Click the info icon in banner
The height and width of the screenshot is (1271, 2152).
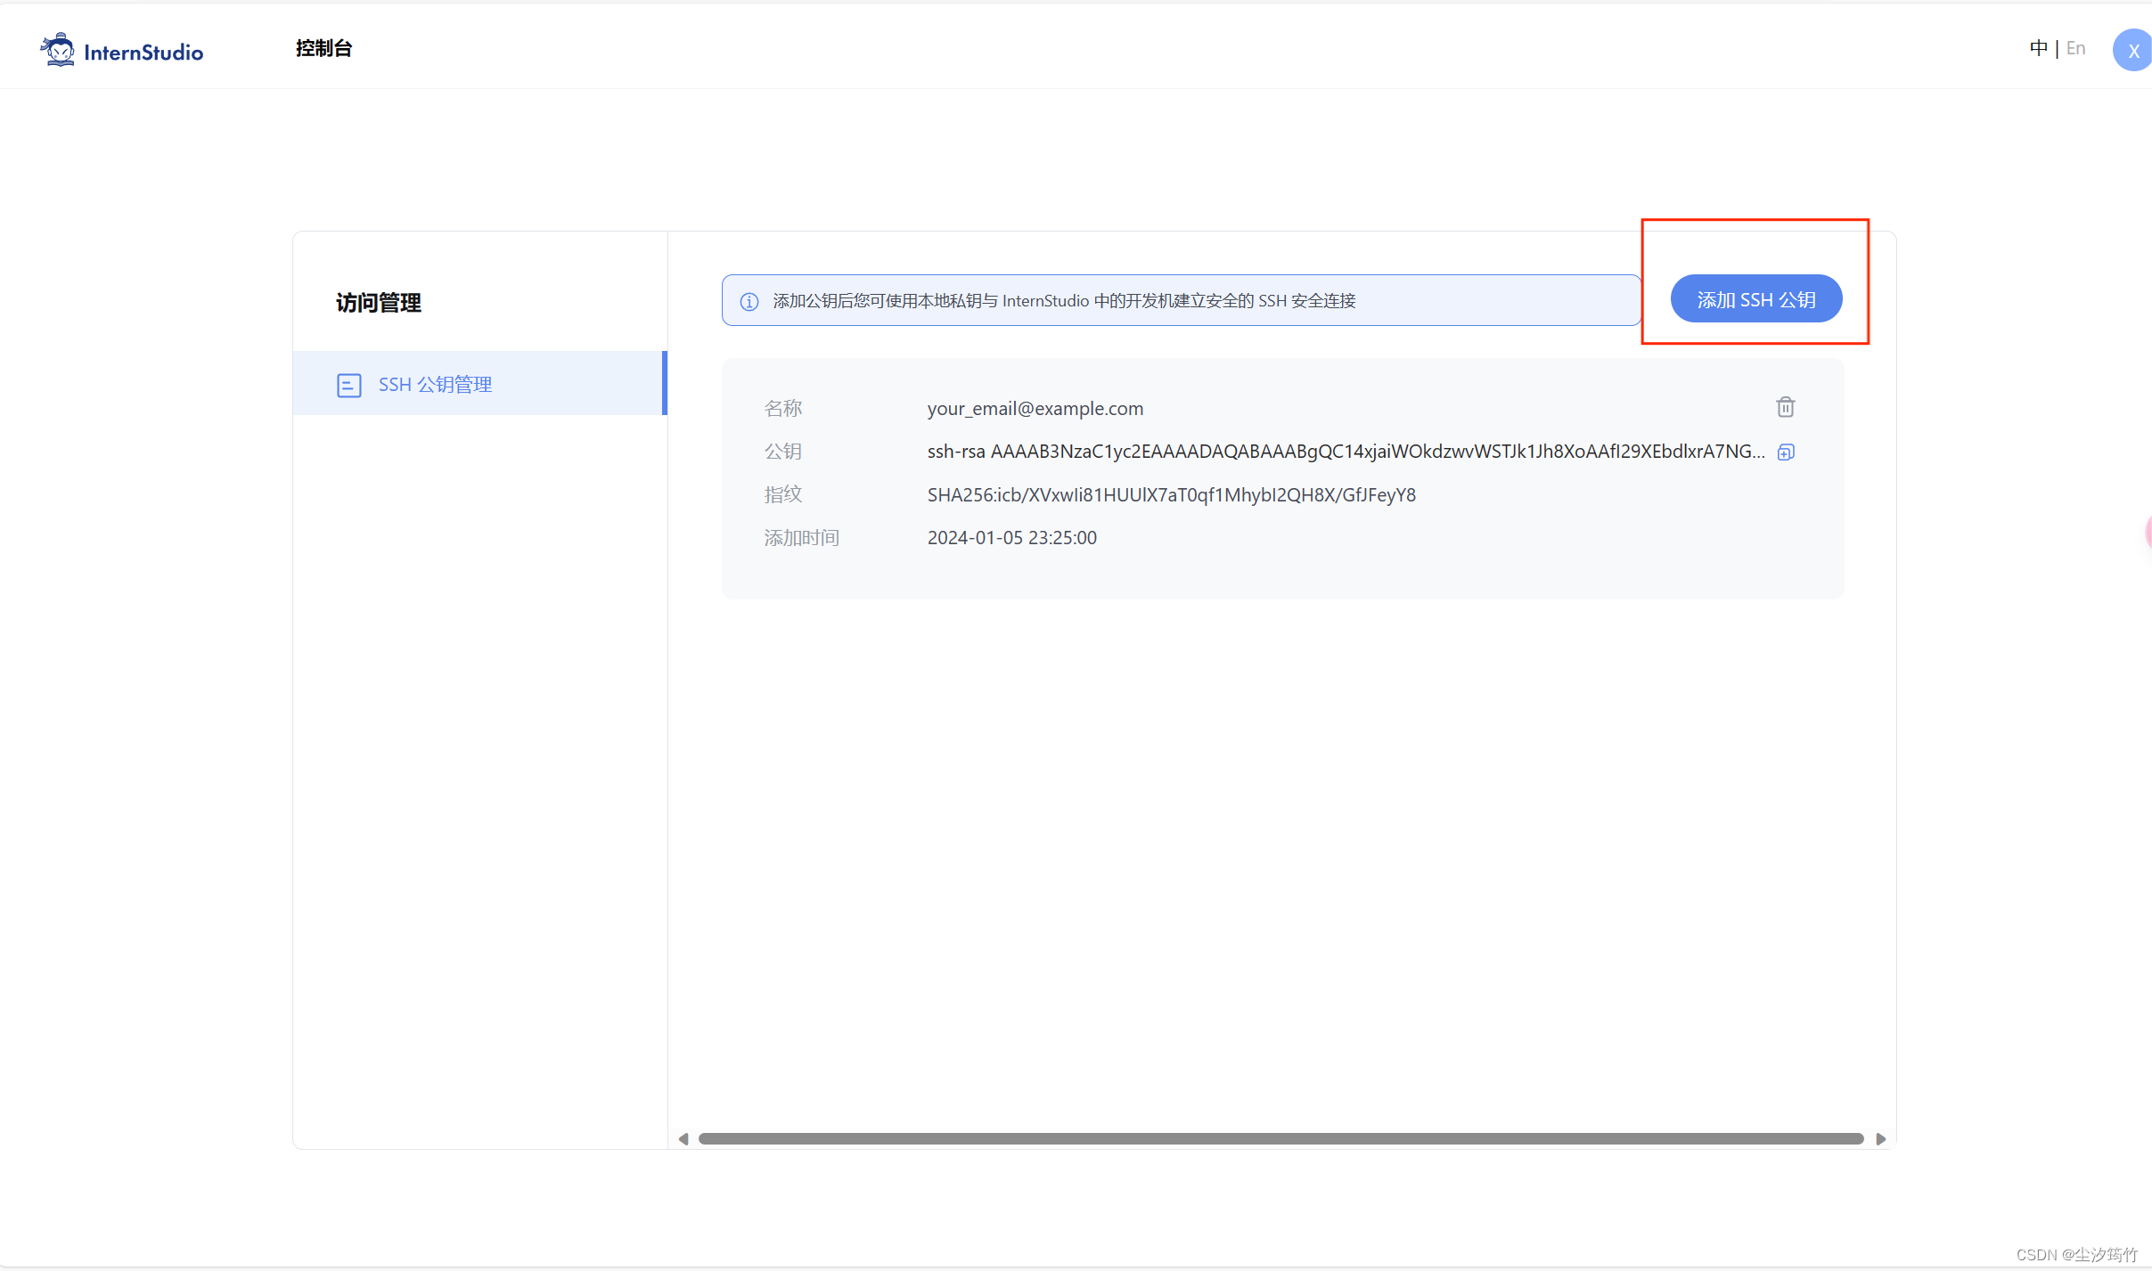749,302
